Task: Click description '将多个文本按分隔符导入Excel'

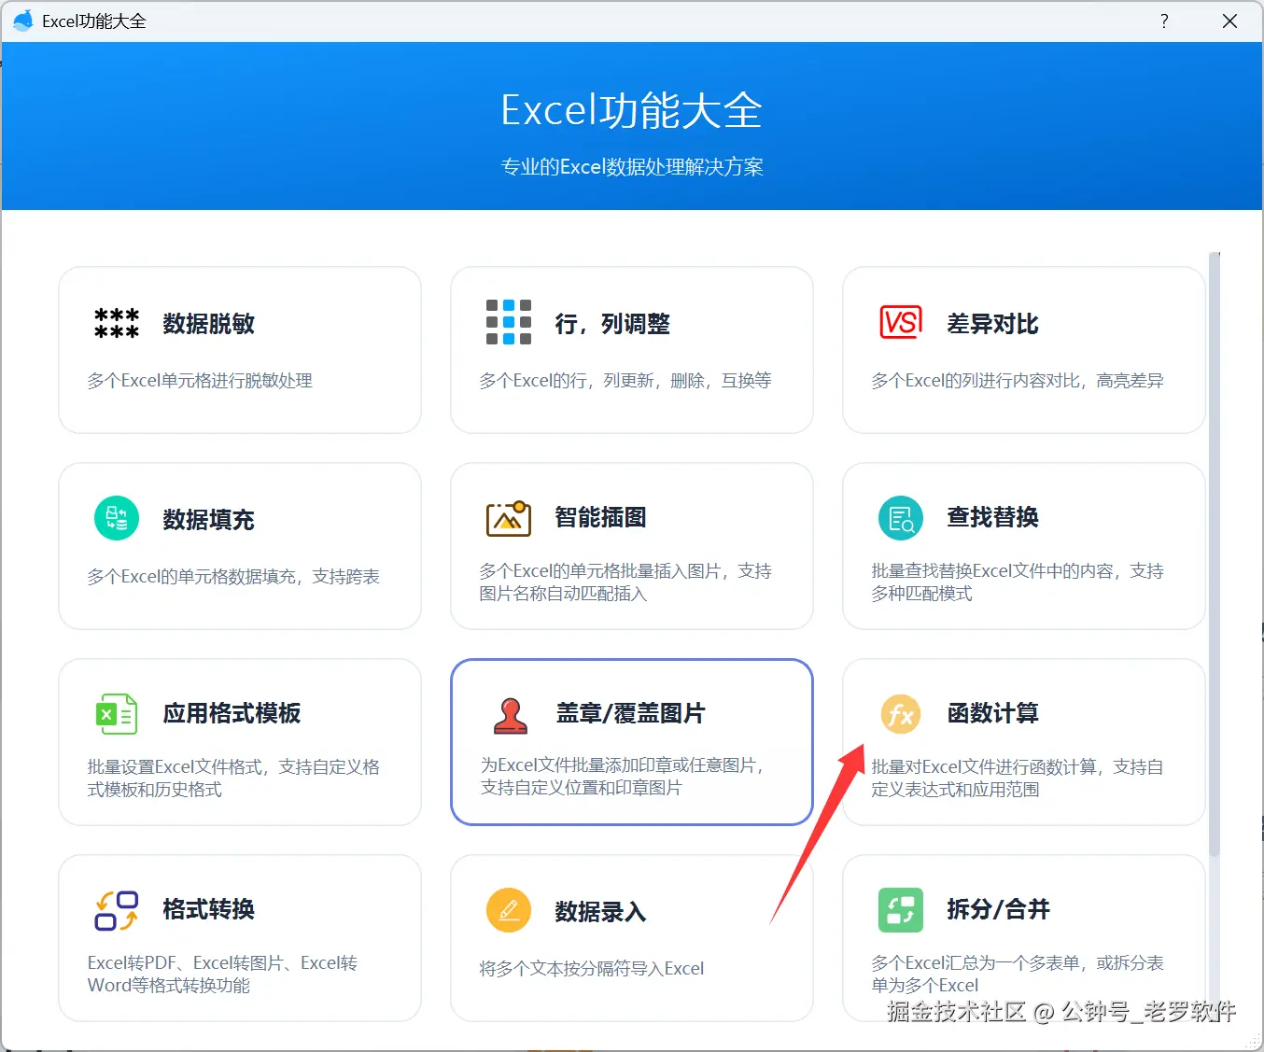Action: (x=592, y=969)
